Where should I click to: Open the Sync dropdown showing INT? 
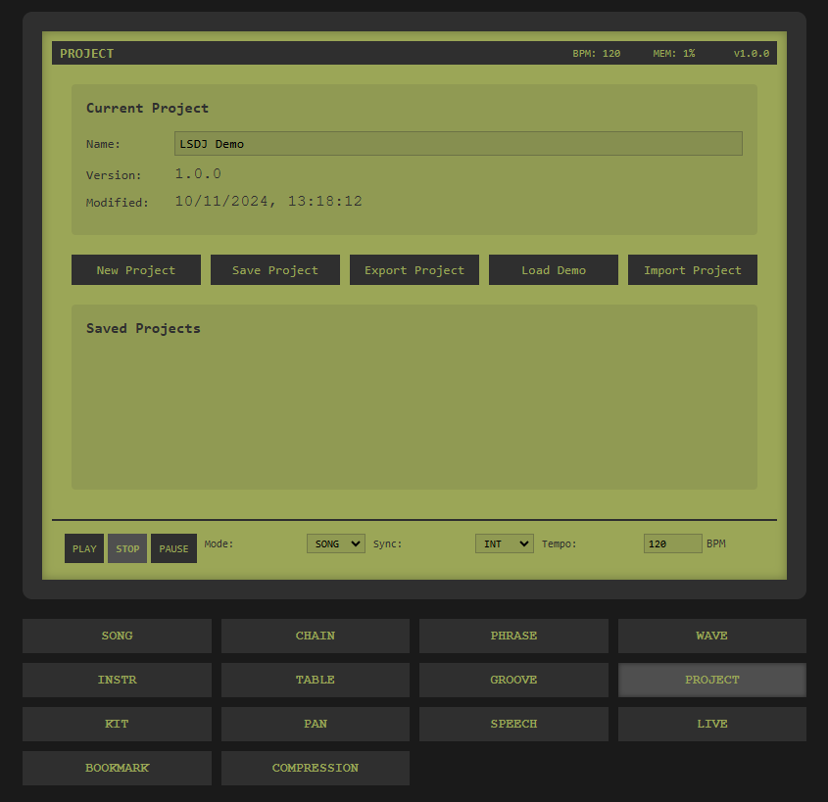505,543
